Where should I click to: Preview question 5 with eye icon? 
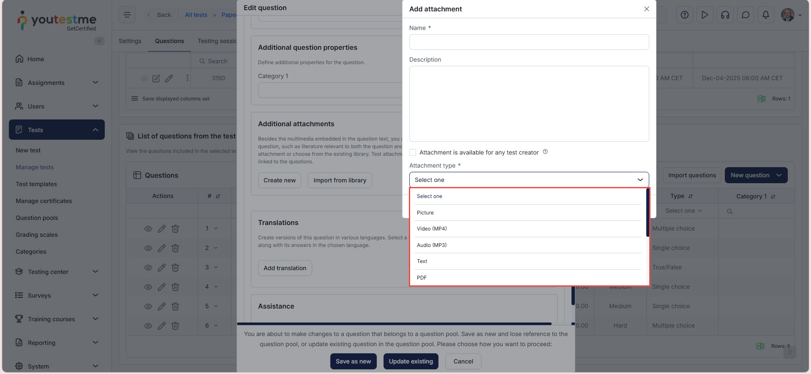point(148,306)
